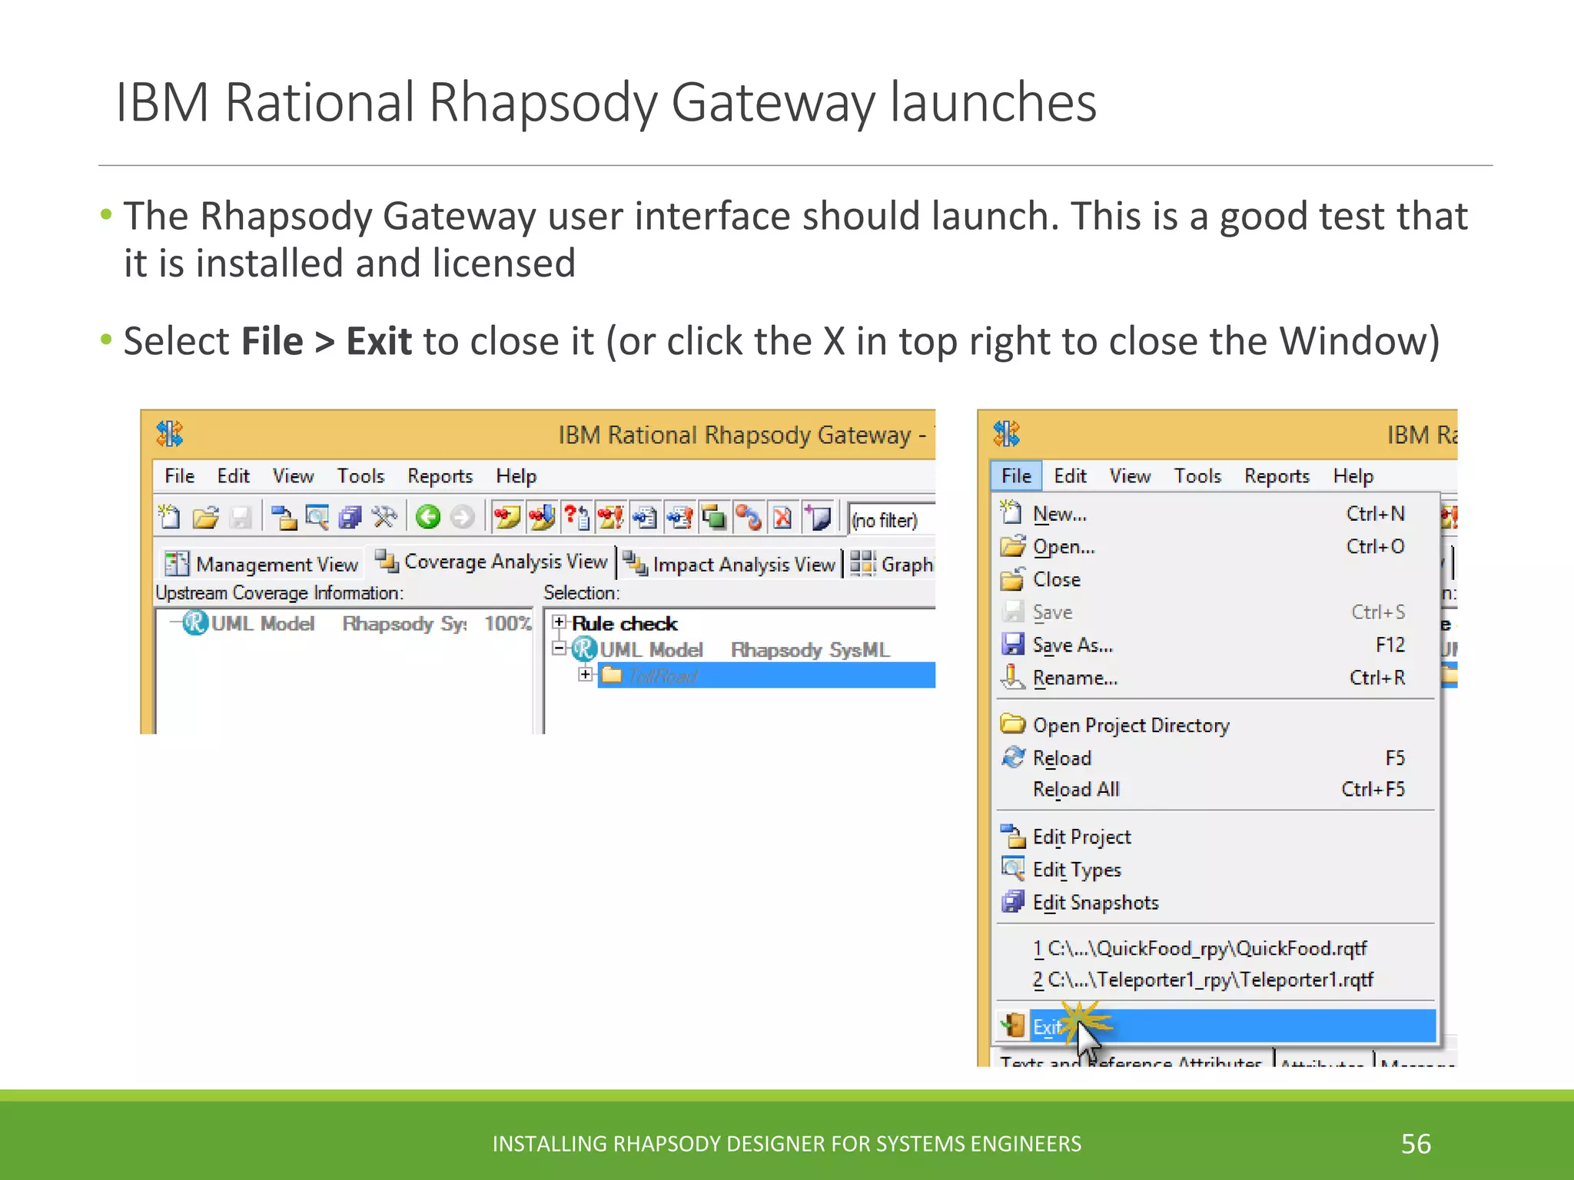1574x1180 pixels.
Task: Open Help menu in left Gateway window
Action: click(x=516, y=476)
